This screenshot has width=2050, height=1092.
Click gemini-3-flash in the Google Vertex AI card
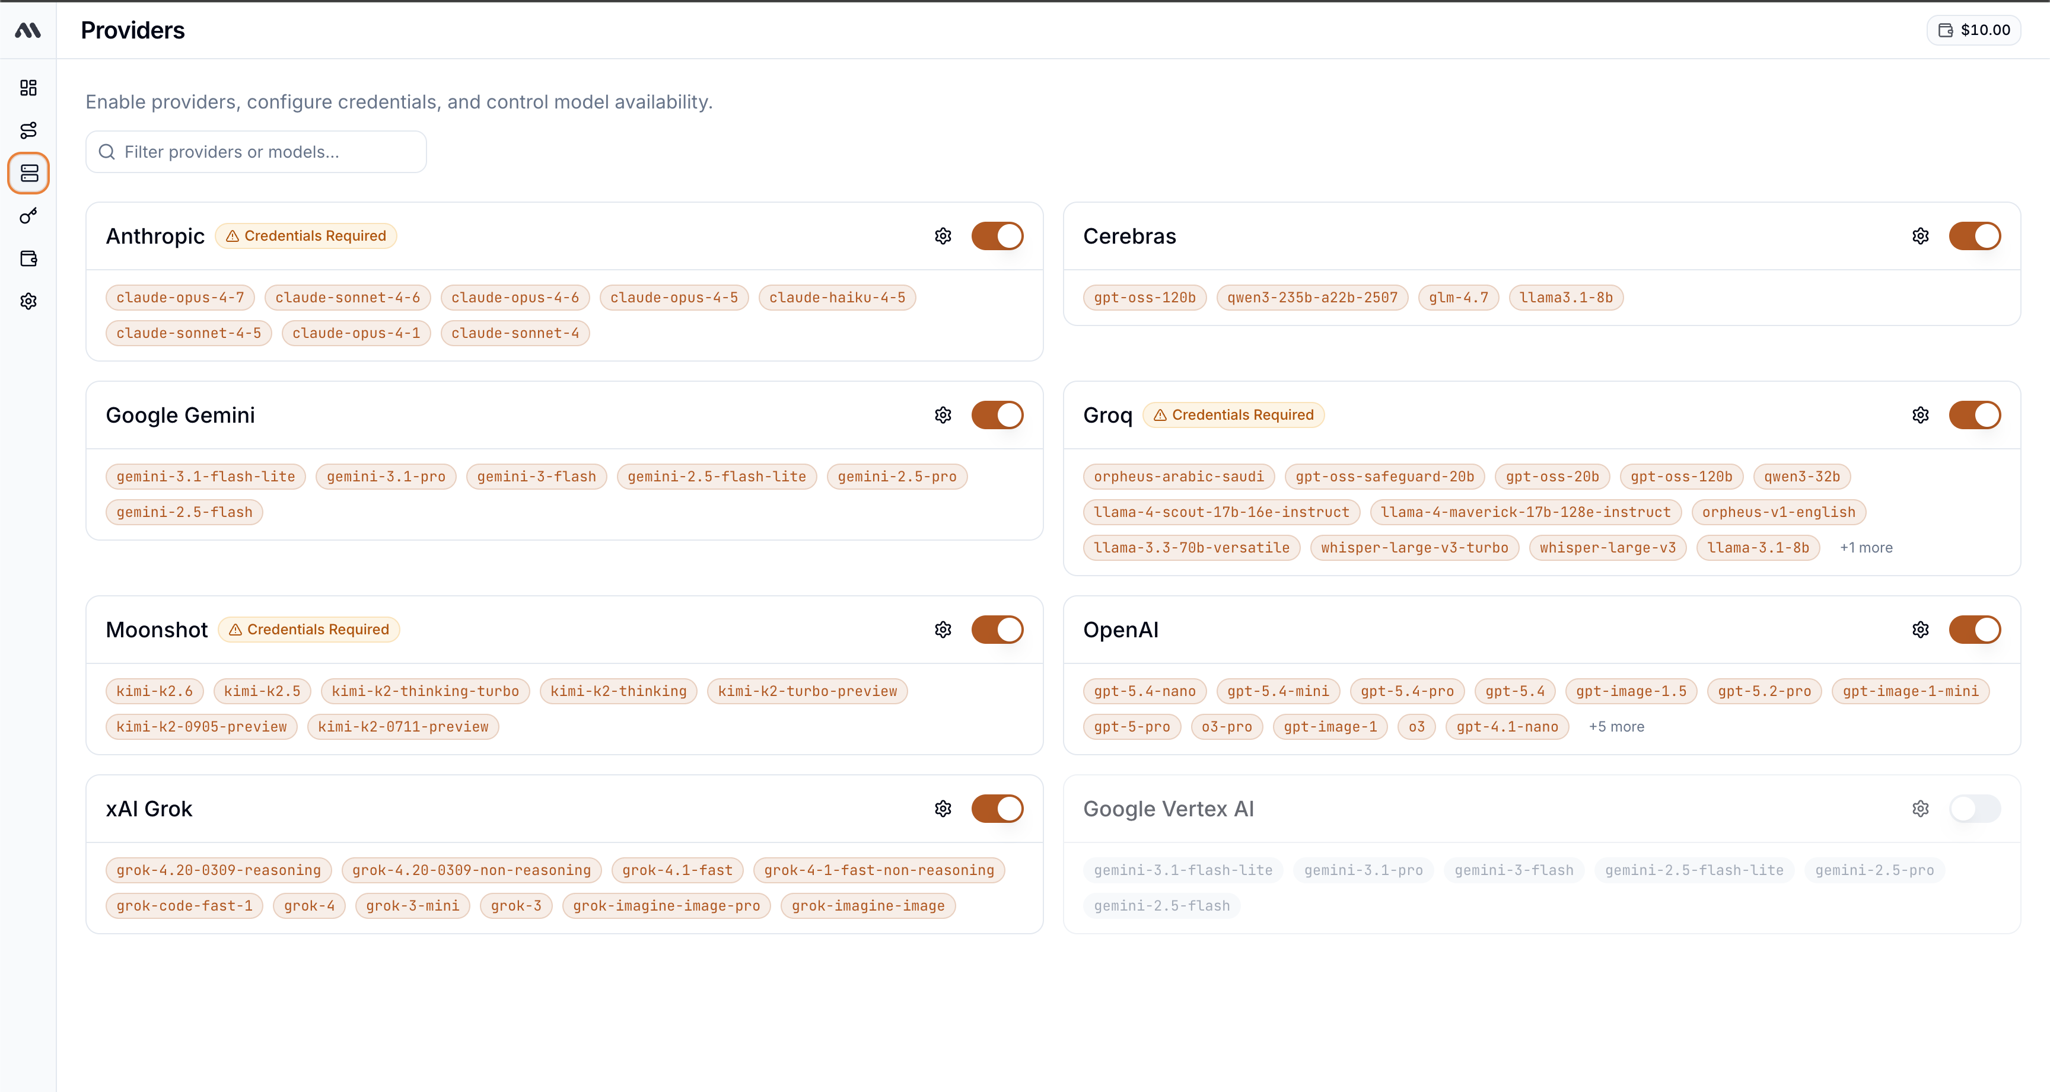[1514, 870]
